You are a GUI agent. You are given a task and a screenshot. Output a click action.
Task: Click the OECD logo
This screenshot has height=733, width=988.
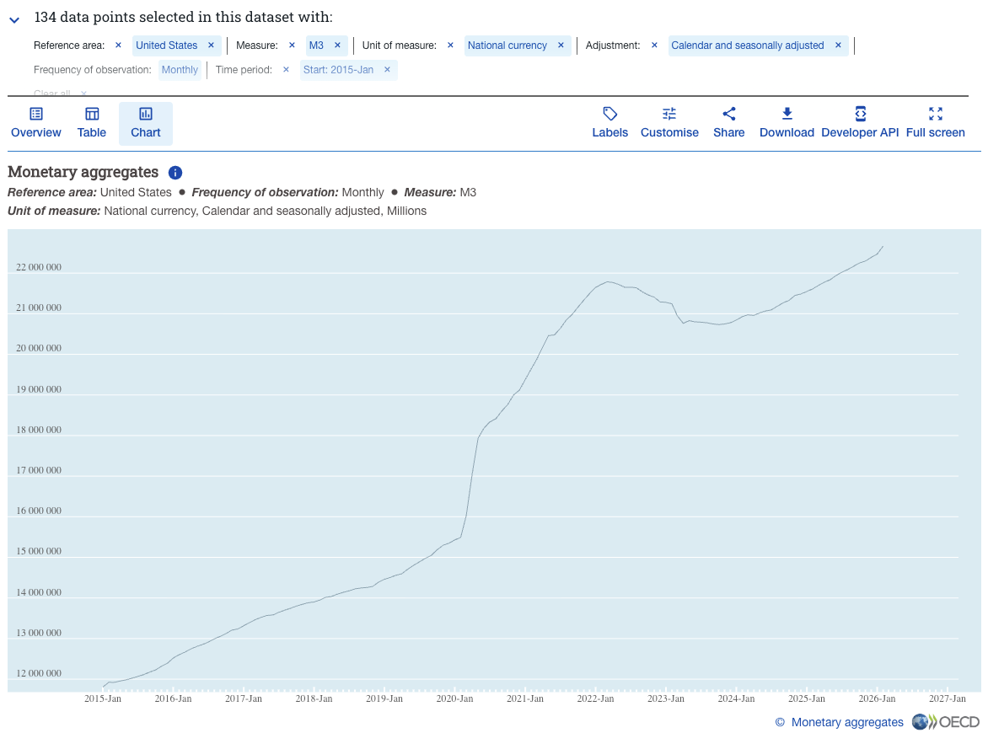point(945,722)
